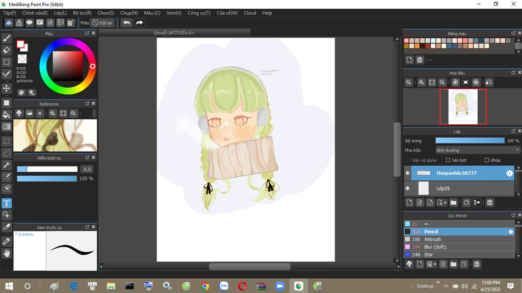This screenshot has height=293, width=522.
Task: Open the Cloud menu
Action: point(250,13)
